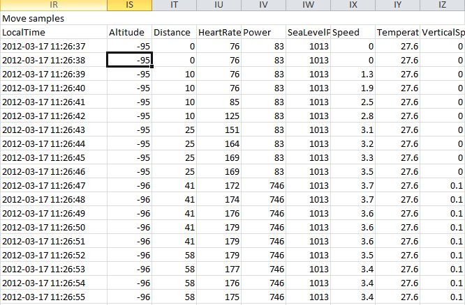465x305 pixels.
Task: Select time cell 2012-03-17 11:26:46
Action: pos(53,171)
